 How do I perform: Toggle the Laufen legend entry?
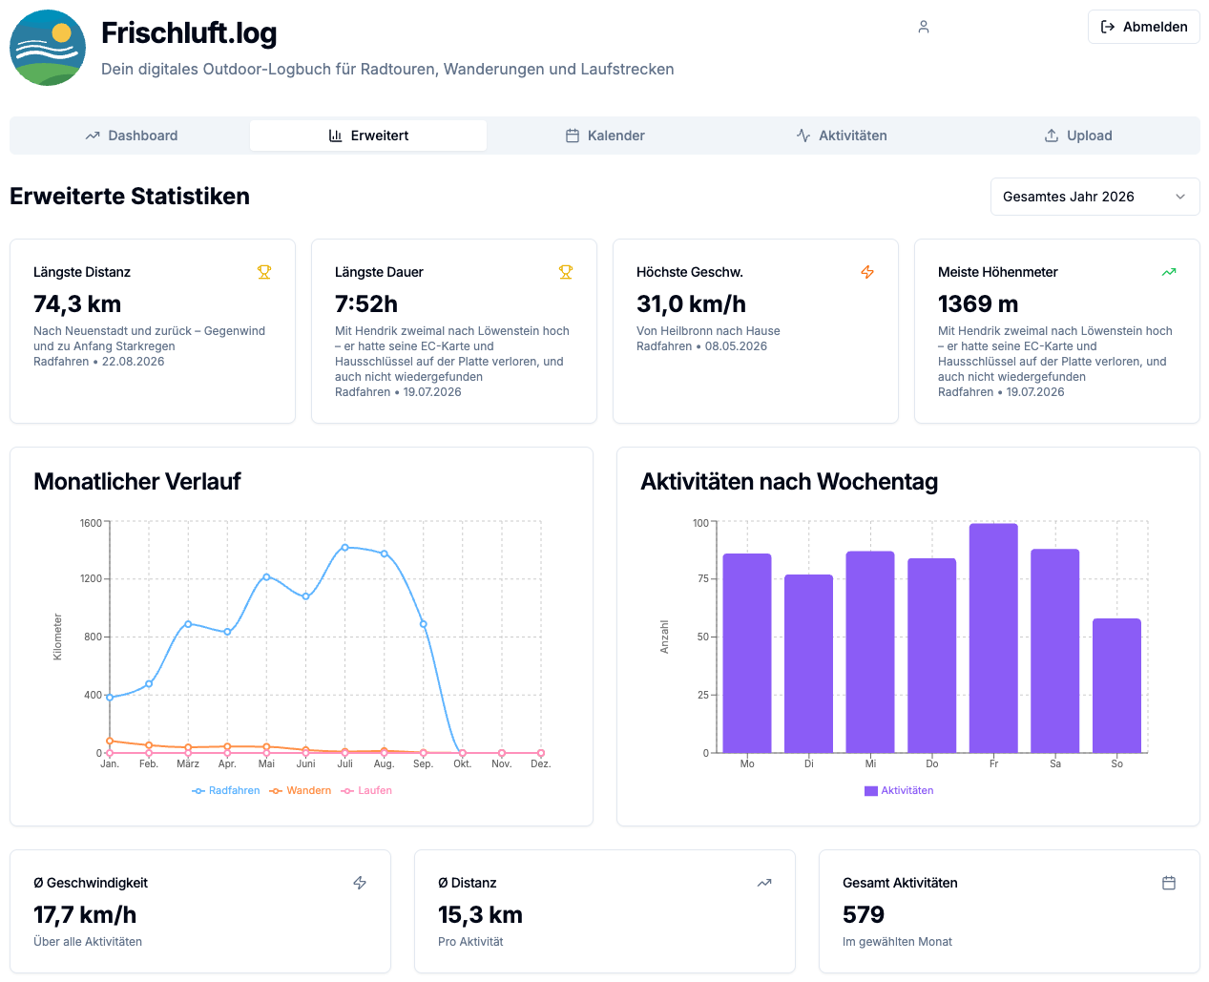tap(366, 790)
